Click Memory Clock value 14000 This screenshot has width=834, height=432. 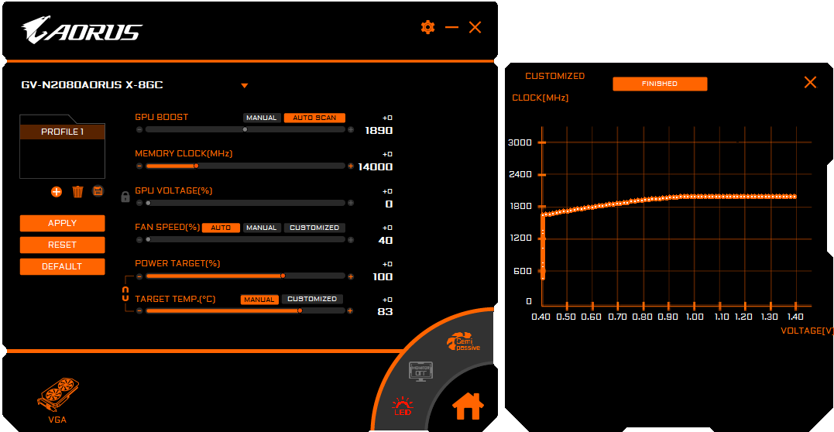point(376,167)
